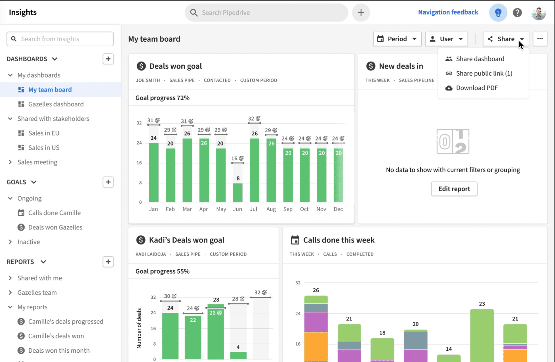Viewport: 555px width, 362px height.
Task: Add a new dashboard with plus button
Action: coord(108,59)
